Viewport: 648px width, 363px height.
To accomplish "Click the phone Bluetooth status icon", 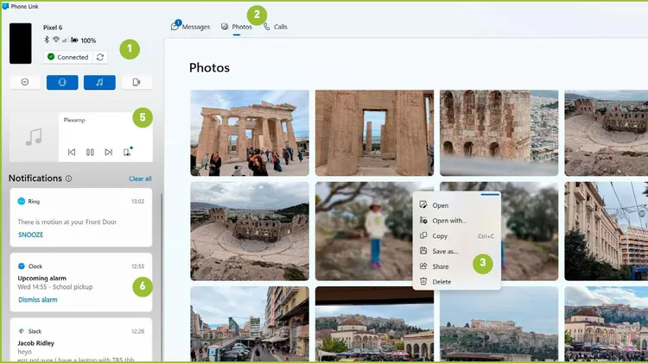I will [47, 40].
